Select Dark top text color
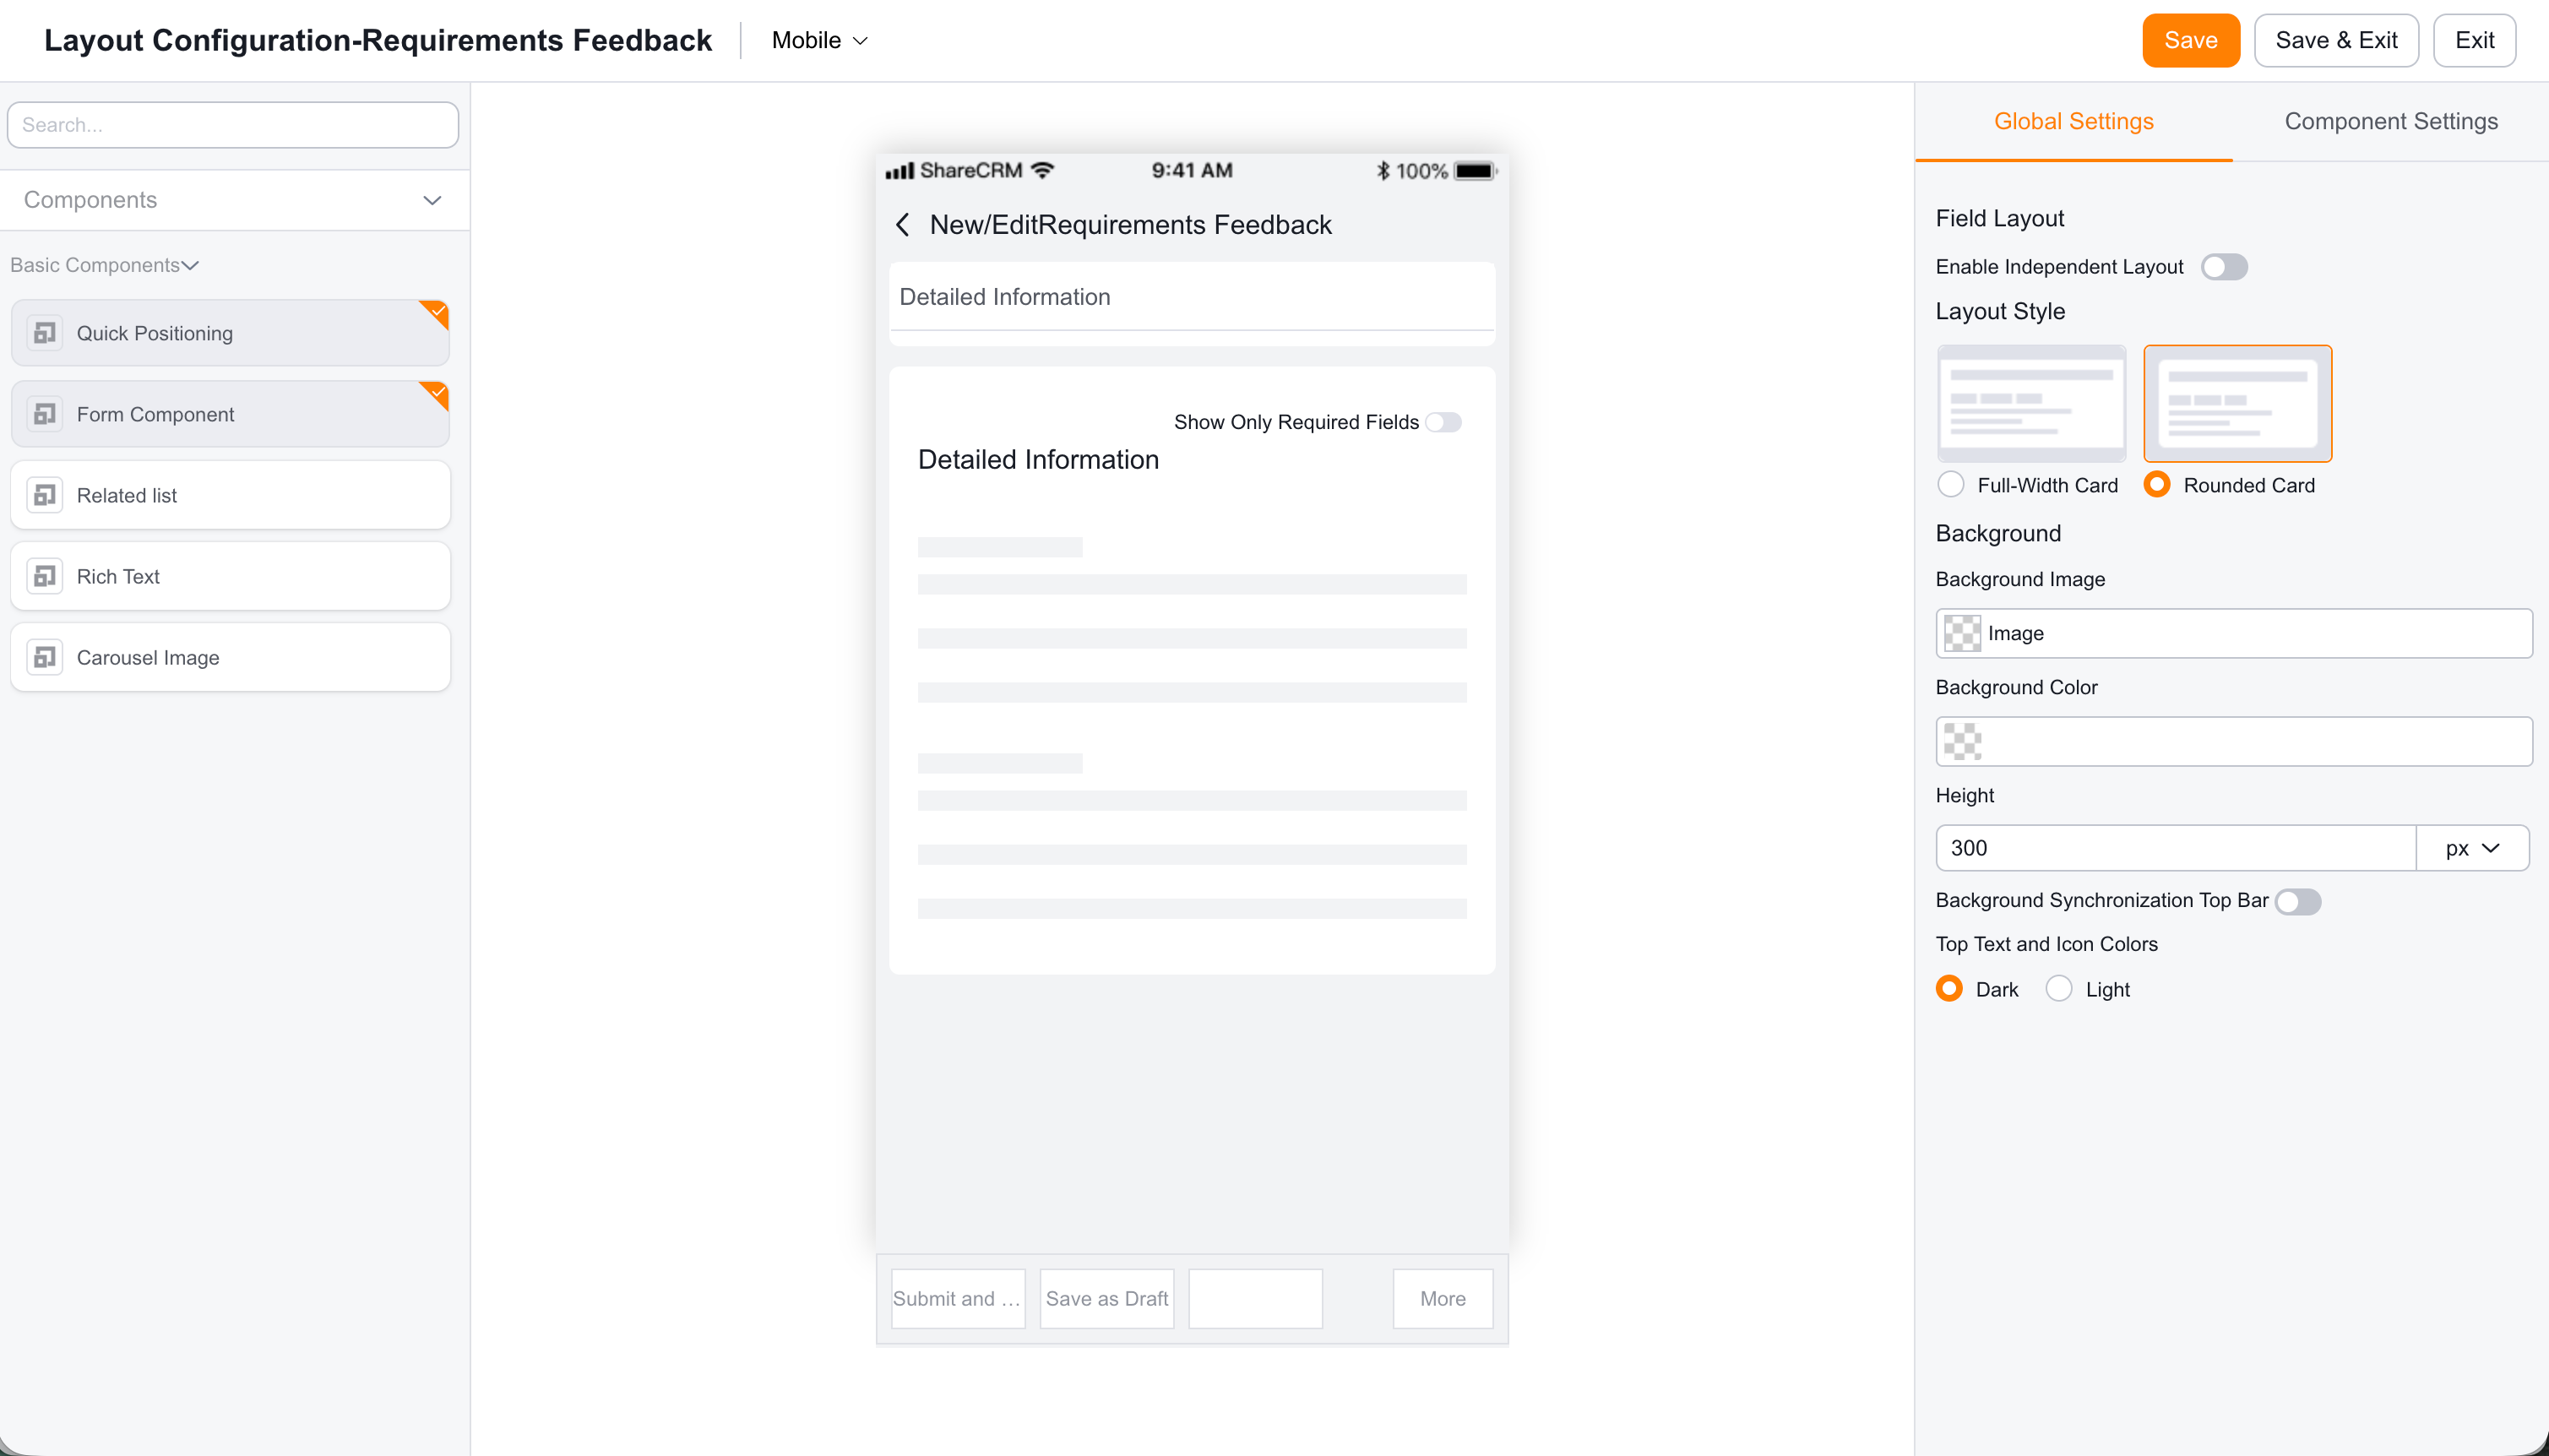 coord(1949,989)
